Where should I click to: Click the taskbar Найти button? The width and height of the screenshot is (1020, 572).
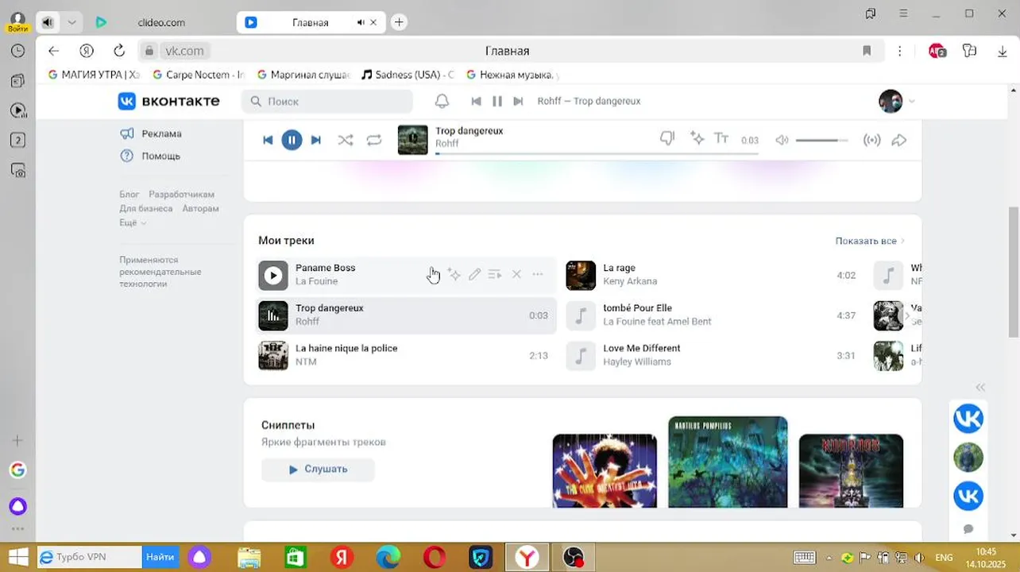coord(160,557)
